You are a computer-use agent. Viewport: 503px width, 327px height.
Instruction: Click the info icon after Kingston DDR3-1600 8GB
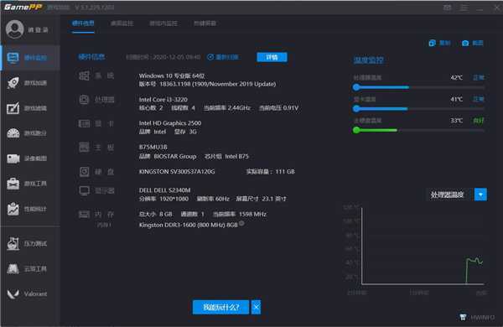point(241,223)
